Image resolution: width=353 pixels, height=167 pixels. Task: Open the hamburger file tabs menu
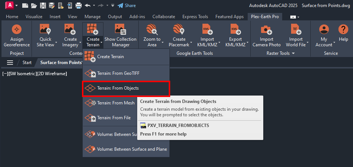10,63
